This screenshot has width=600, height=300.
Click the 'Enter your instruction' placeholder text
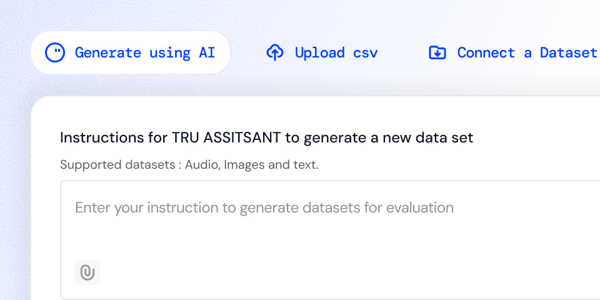coord(264,207)
